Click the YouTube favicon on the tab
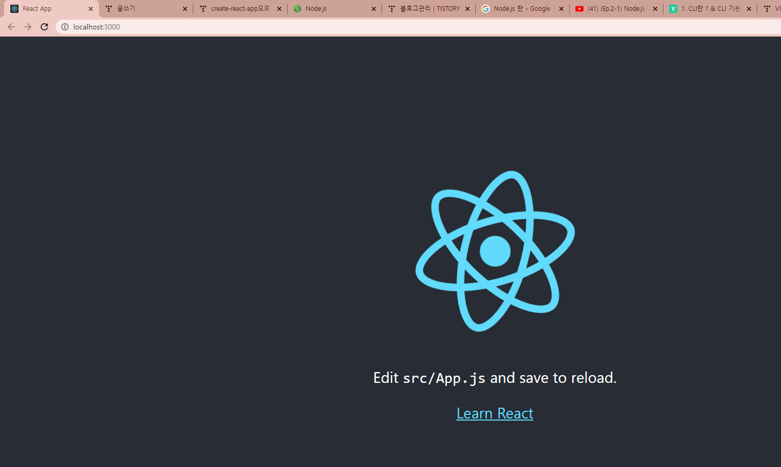781x467 pixels. click(579, 9)
